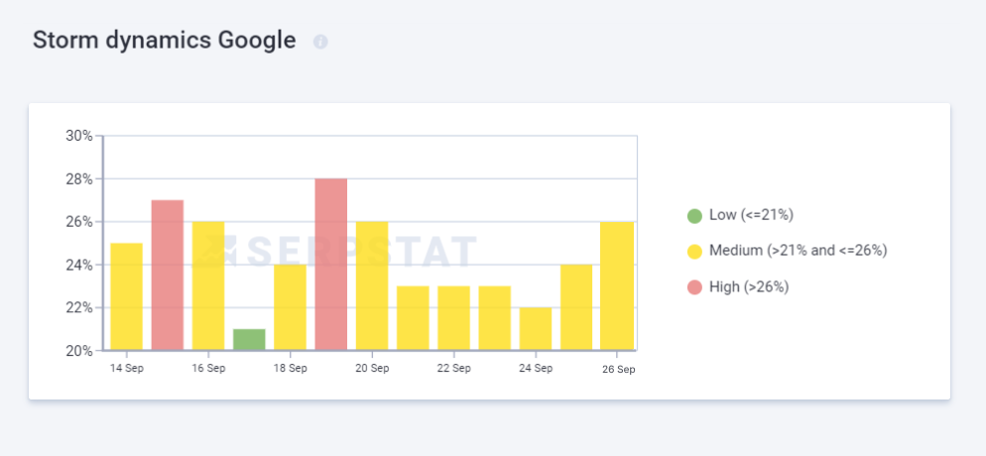Toggle the Medium (>21% and <=26%) legend label
Image resolution: width=986 pixels, height=456 pixels.
pos(798,251)
